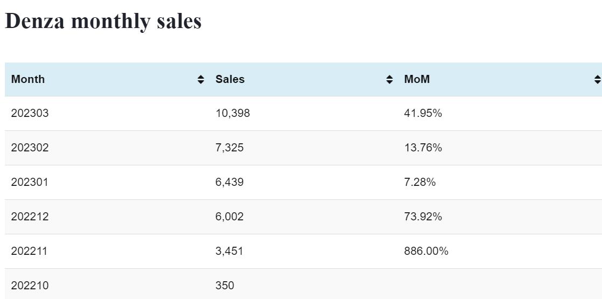Image resolution: width=602 pixels, height=299 pixels.
Task: Select the 202302 month cell
Action: click(30, 148)
